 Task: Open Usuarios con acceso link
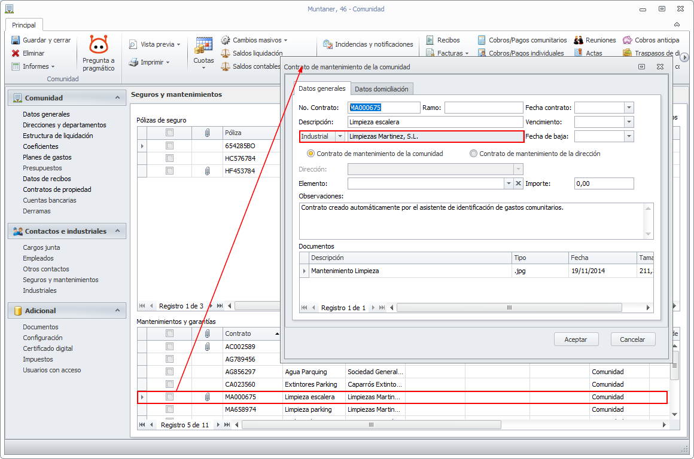pos(52,370)
